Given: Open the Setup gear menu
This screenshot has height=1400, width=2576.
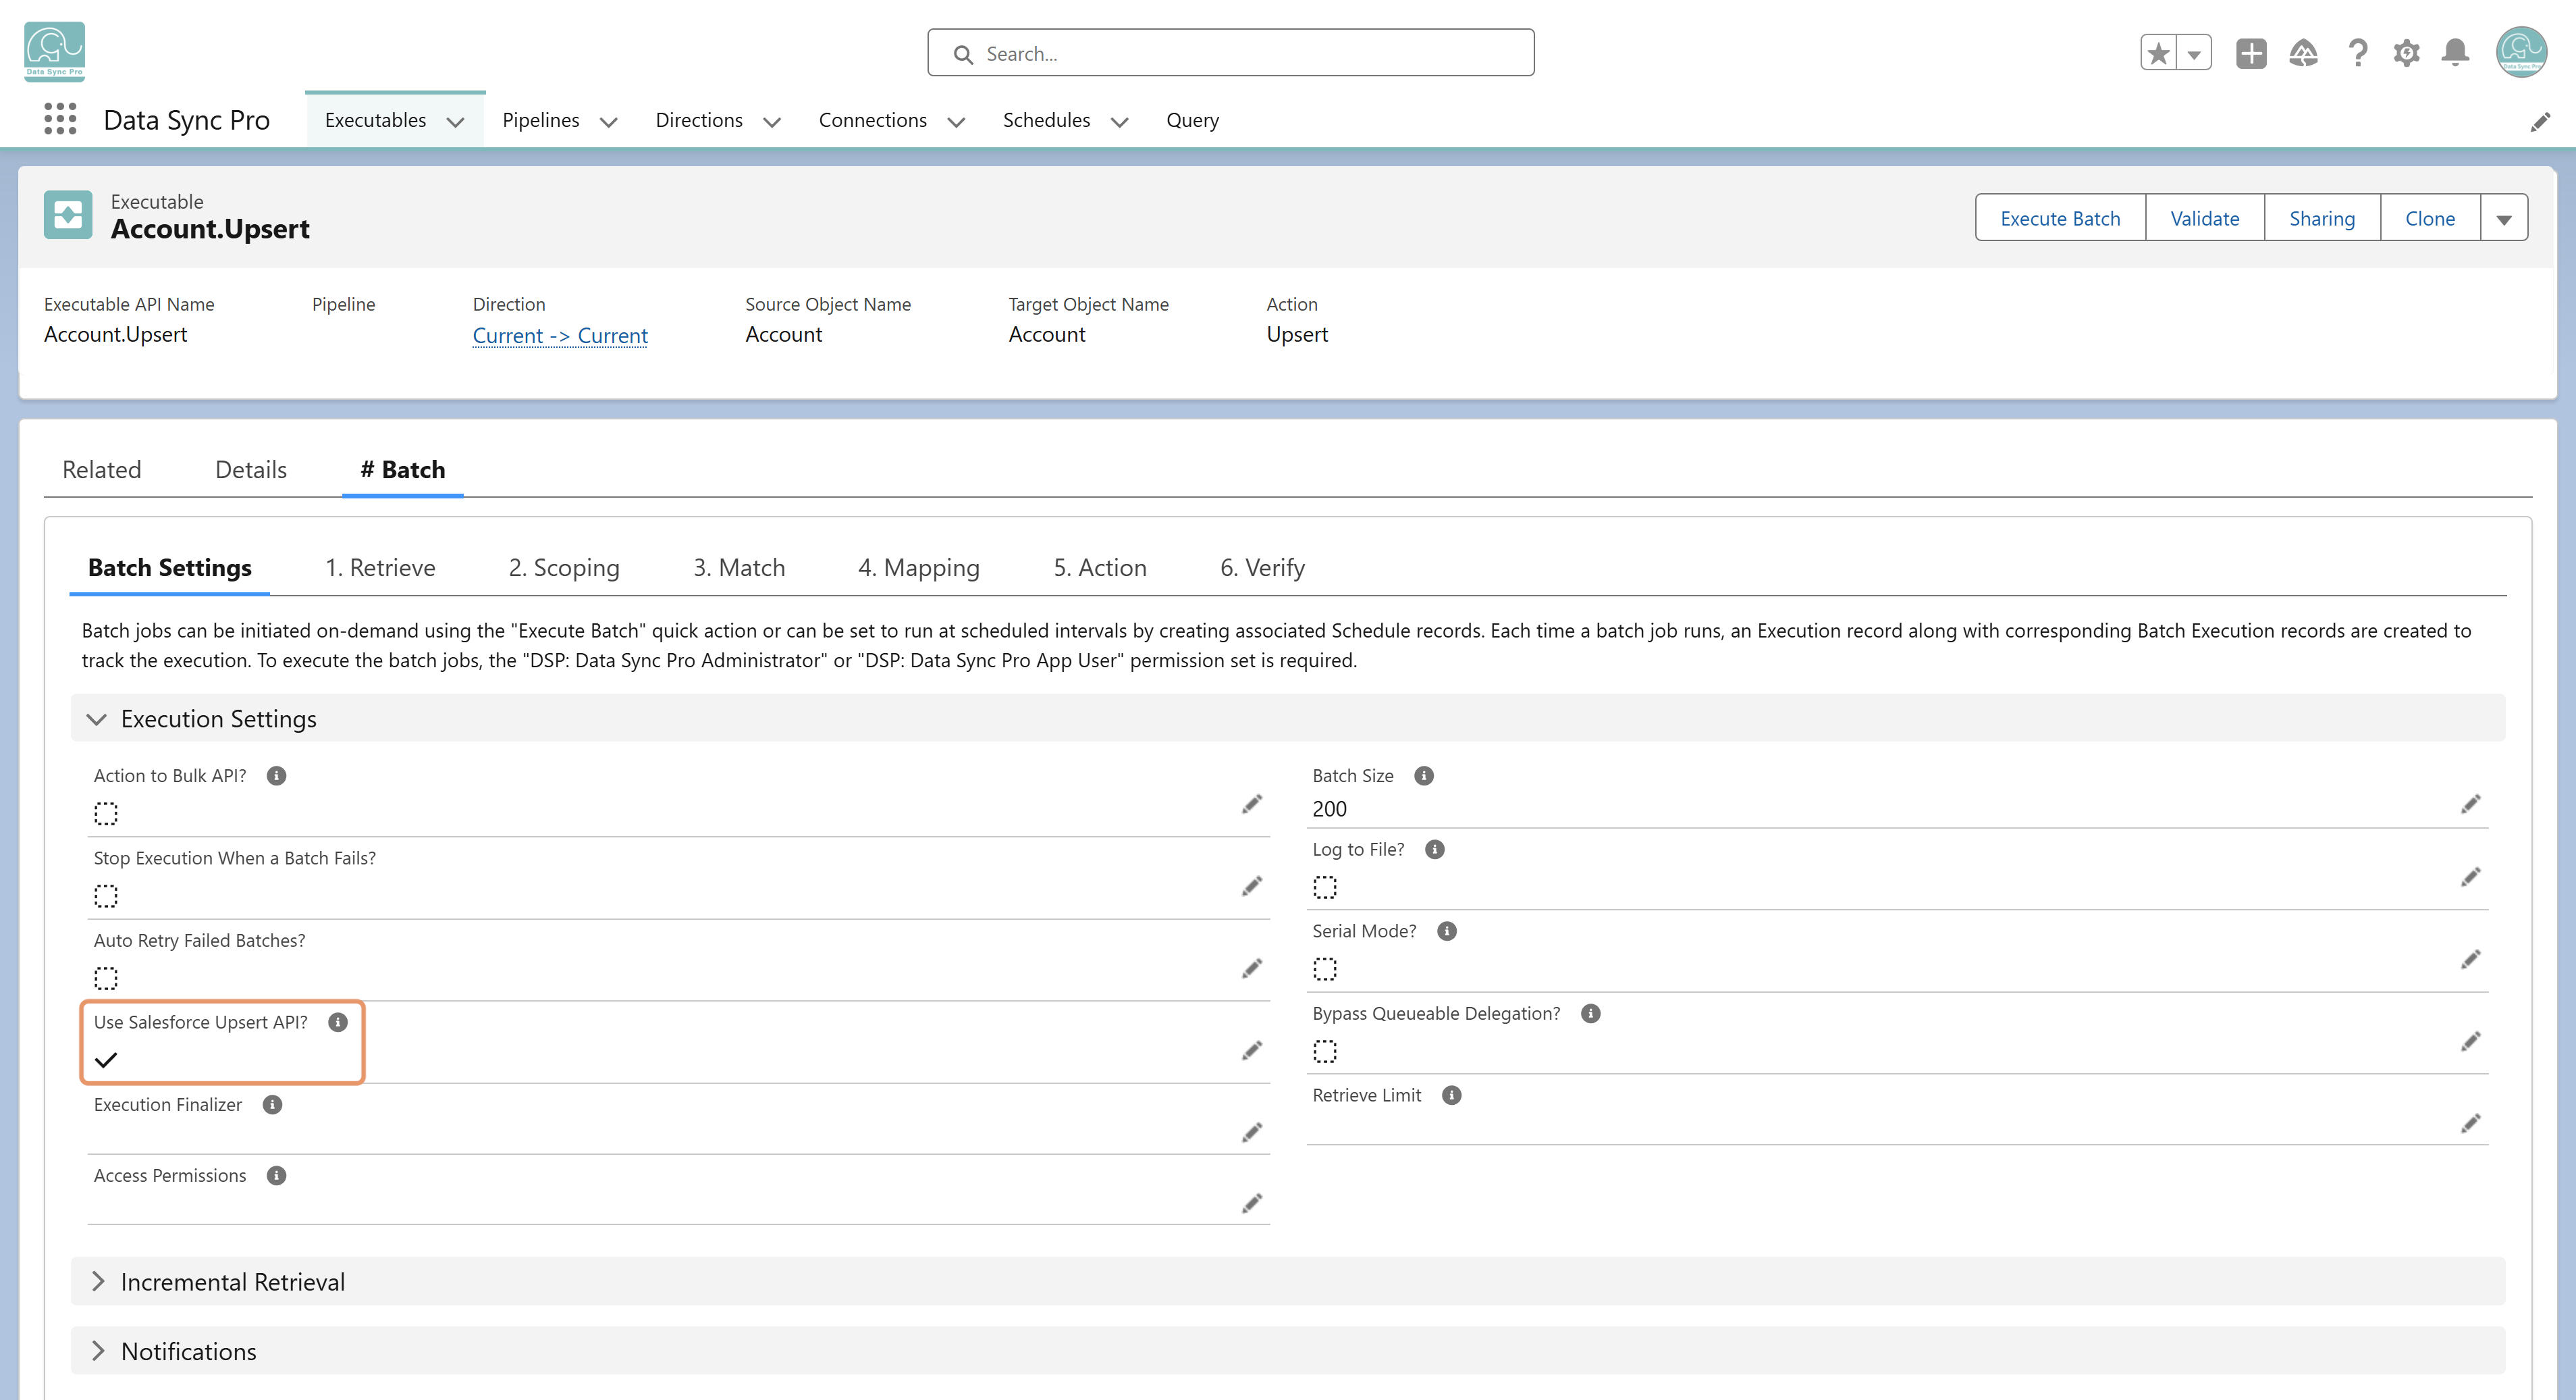Looking at the screenshot, I should [2406, 53].
